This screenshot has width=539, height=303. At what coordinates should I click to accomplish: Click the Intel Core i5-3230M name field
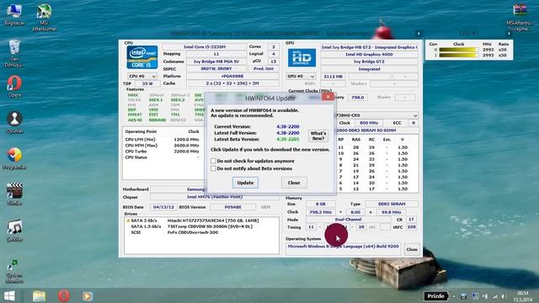[x=204, y=47]
